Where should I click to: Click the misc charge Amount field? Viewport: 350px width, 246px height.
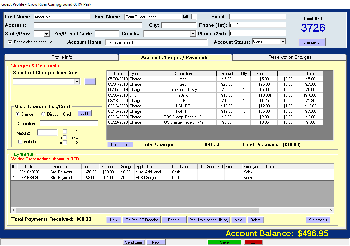point(47,133)
